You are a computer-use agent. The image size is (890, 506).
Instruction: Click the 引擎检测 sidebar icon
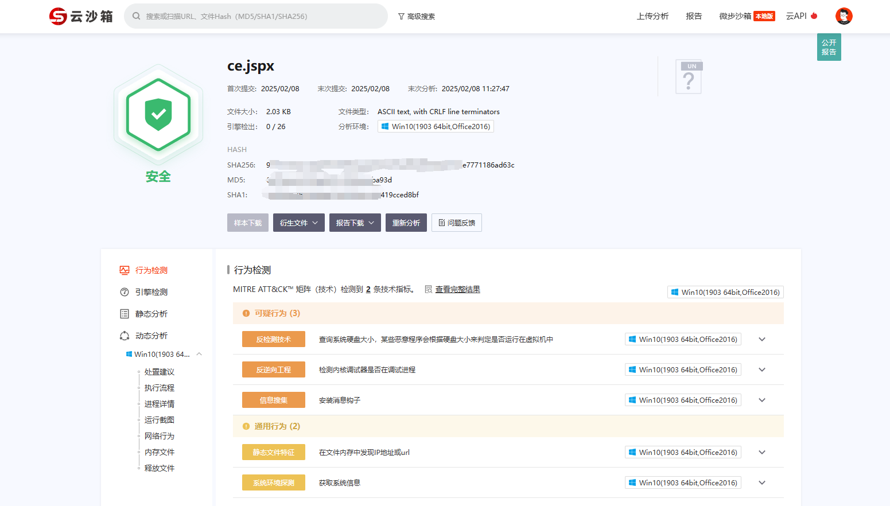pos(125,292)
